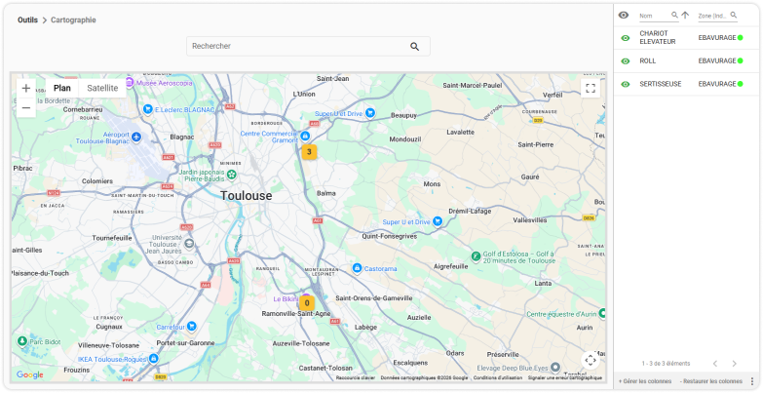Navigate to Outils breadcrumb

(x=27, y=20)
